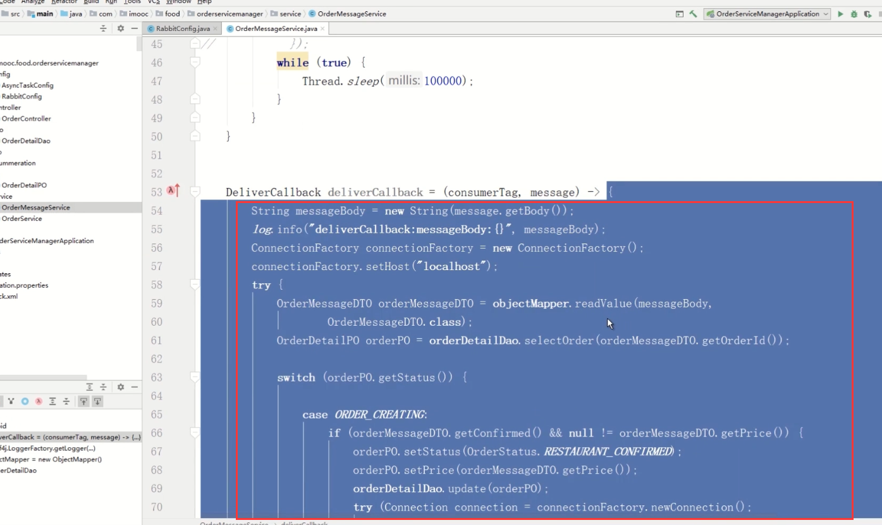Collapse the switch block at line 63

coord(195,377)
